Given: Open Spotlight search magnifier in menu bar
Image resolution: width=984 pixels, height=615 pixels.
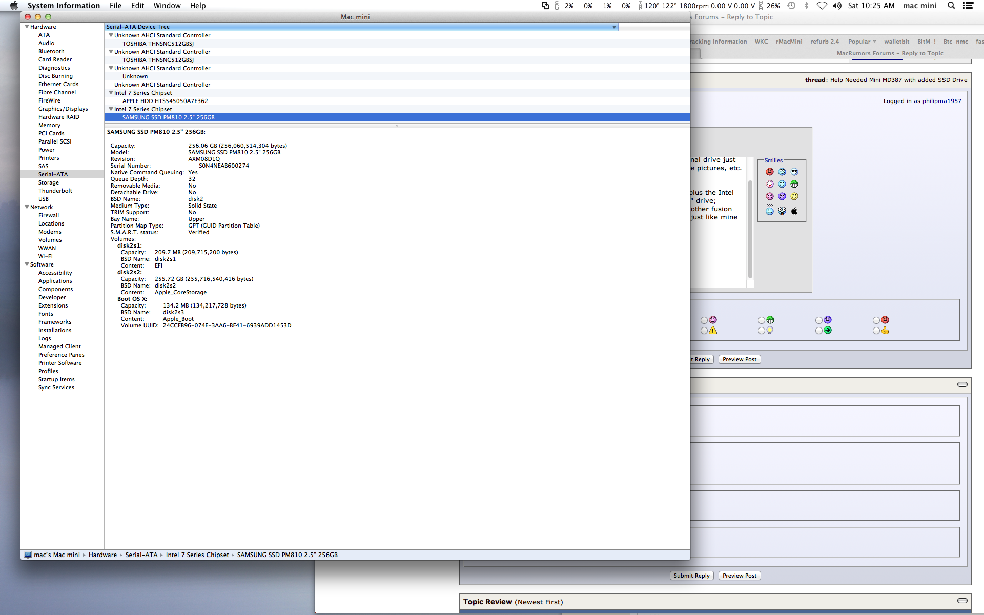Looking at the screenshot, I should [x=951, y=6].
